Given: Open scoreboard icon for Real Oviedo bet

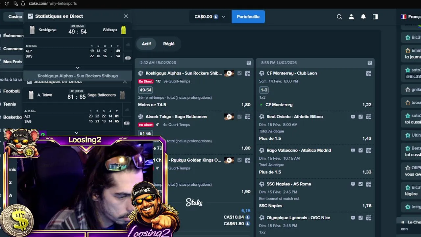Looking at the screenshot, I should tap(369, 117).
